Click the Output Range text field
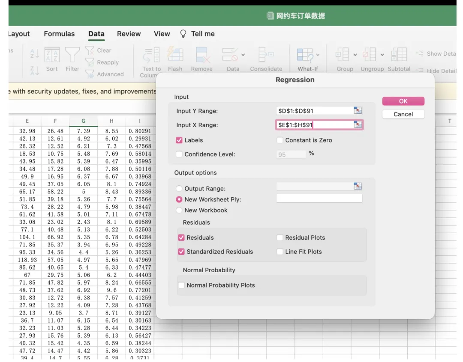The image size is (463, 362). [315, 186]
